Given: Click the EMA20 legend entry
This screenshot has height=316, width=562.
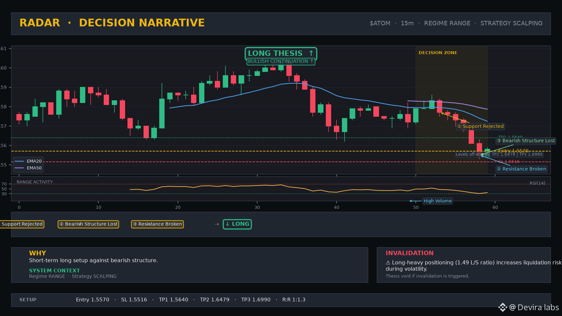Looking at the screenshot, I should pyautogui.click(x=28, y=161).
